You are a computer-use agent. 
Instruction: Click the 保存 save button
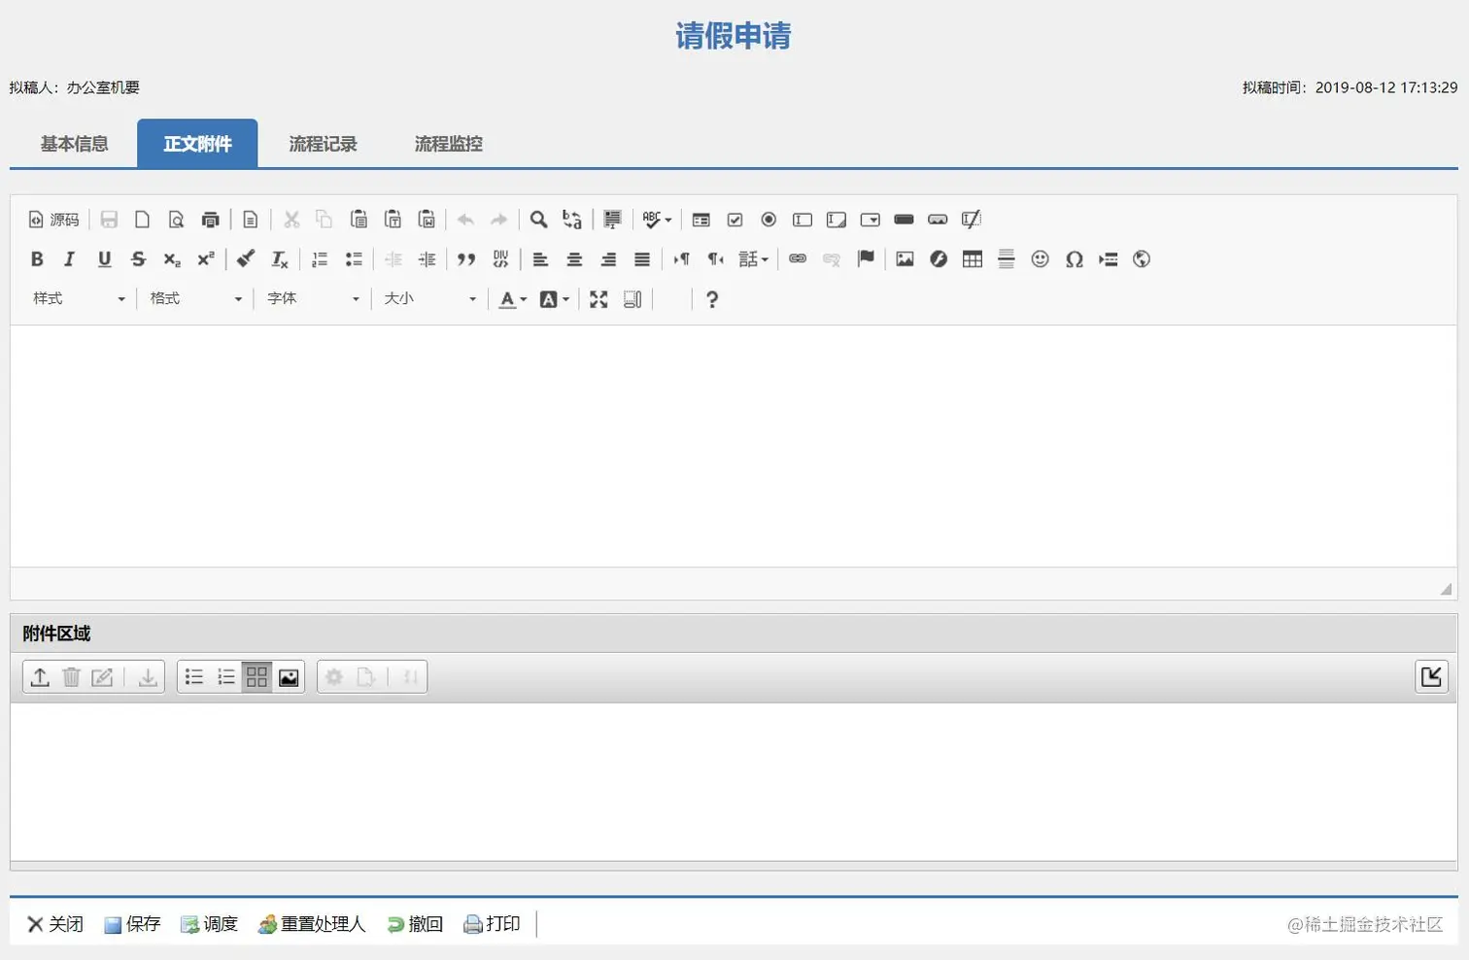coord(132,924)
